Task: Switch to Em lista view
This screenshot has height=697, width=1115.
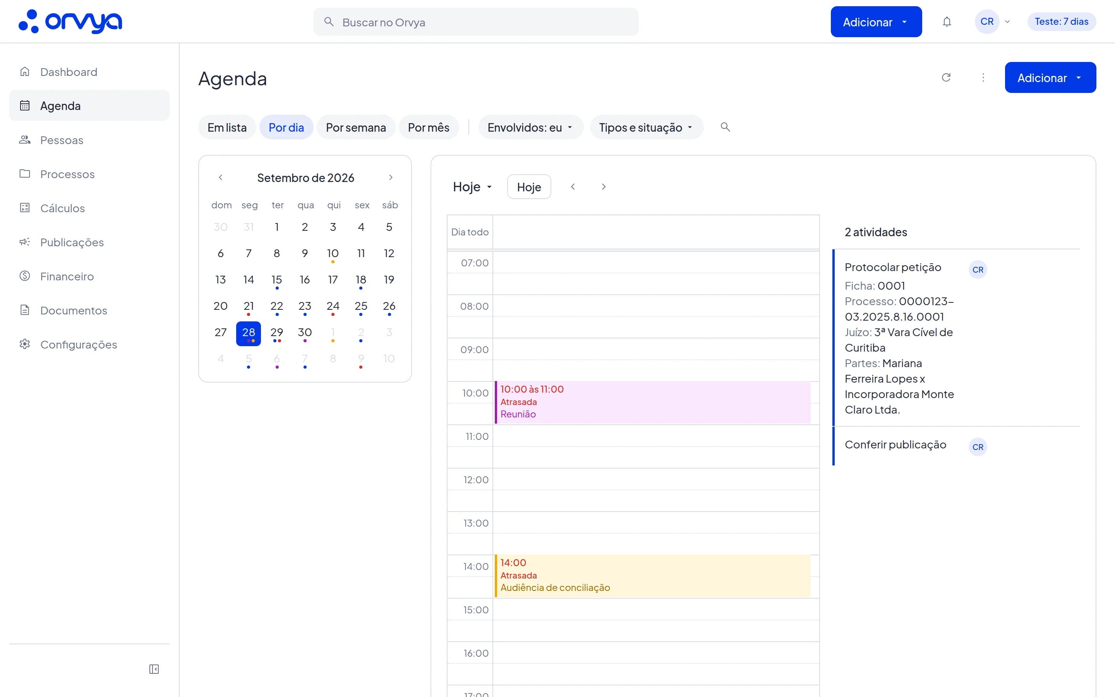Action: click(x=227, y=127)
